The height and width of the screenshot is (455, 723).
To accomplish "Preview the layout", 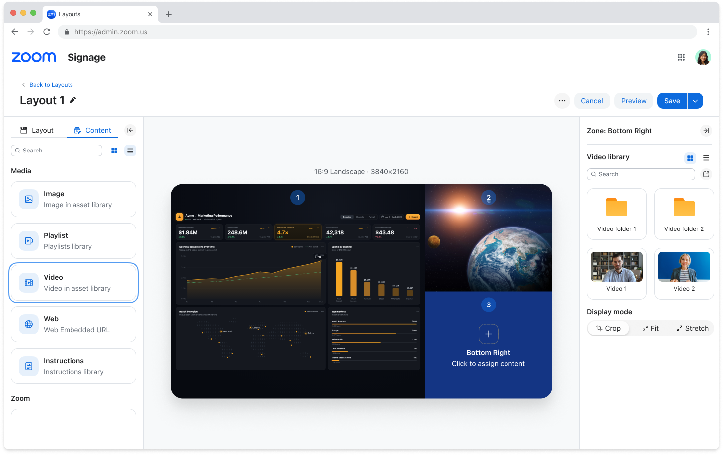I will pyautogui.click(x=634, y=101).
